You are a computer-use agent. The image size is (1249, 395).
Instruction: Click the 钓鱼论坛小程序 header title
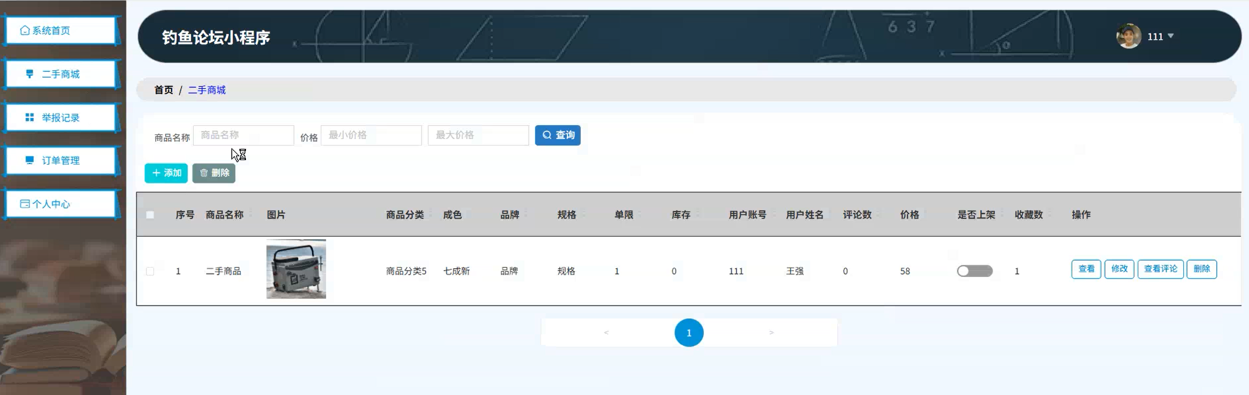coord(216,37)
